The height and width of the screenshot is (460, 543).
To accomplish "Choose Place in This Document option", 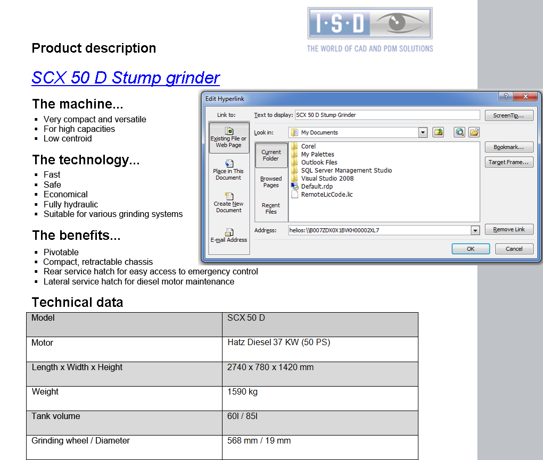I will pos(228,170).
